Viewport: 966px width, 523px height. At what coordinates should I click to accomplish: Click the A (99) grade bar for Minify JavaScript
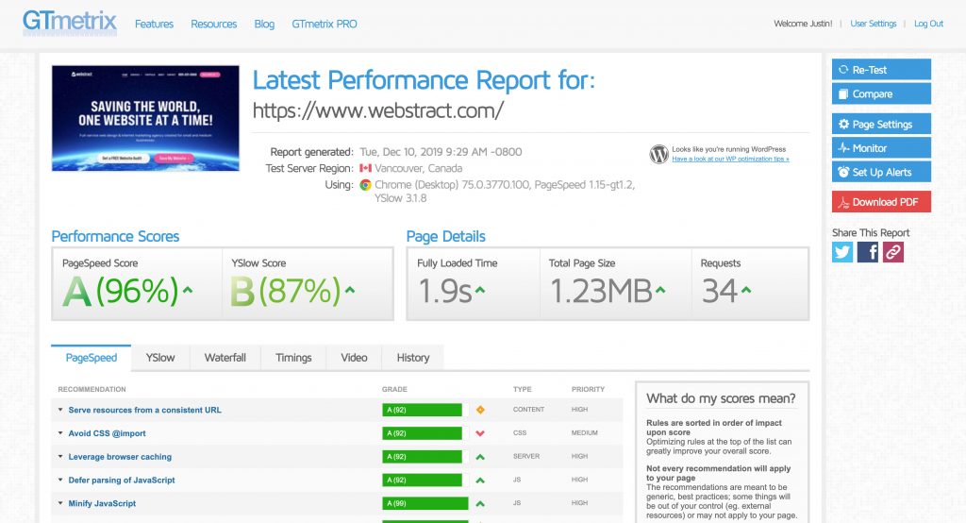click(x=425, y=503)
